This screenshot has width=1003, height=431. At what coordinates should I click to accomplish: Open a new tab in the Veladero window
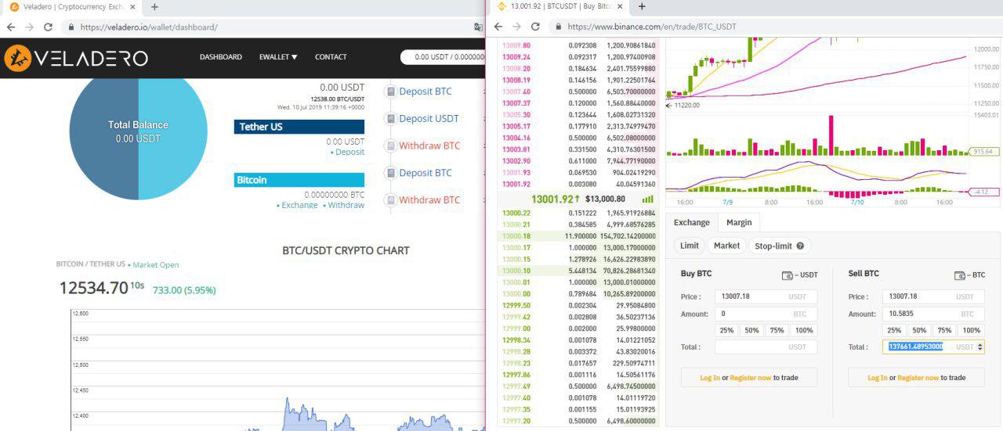coord(154,7)
